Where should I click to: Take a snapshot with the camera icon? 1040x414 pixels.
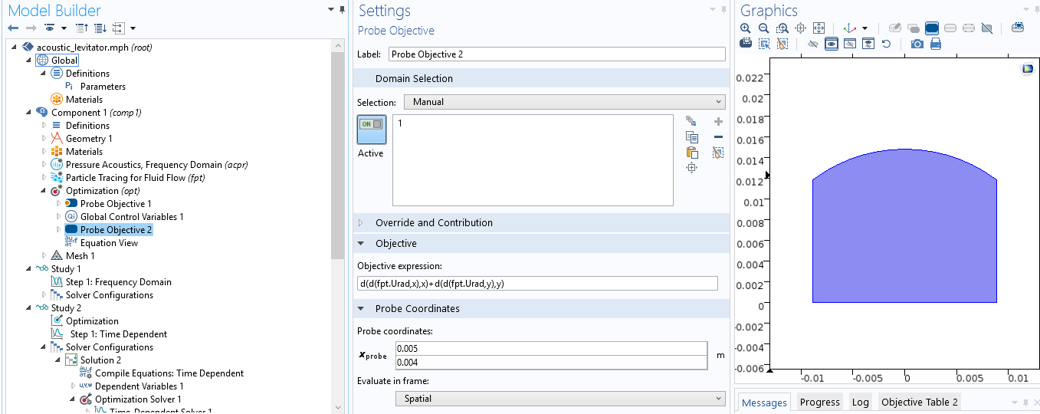point(917,44)
